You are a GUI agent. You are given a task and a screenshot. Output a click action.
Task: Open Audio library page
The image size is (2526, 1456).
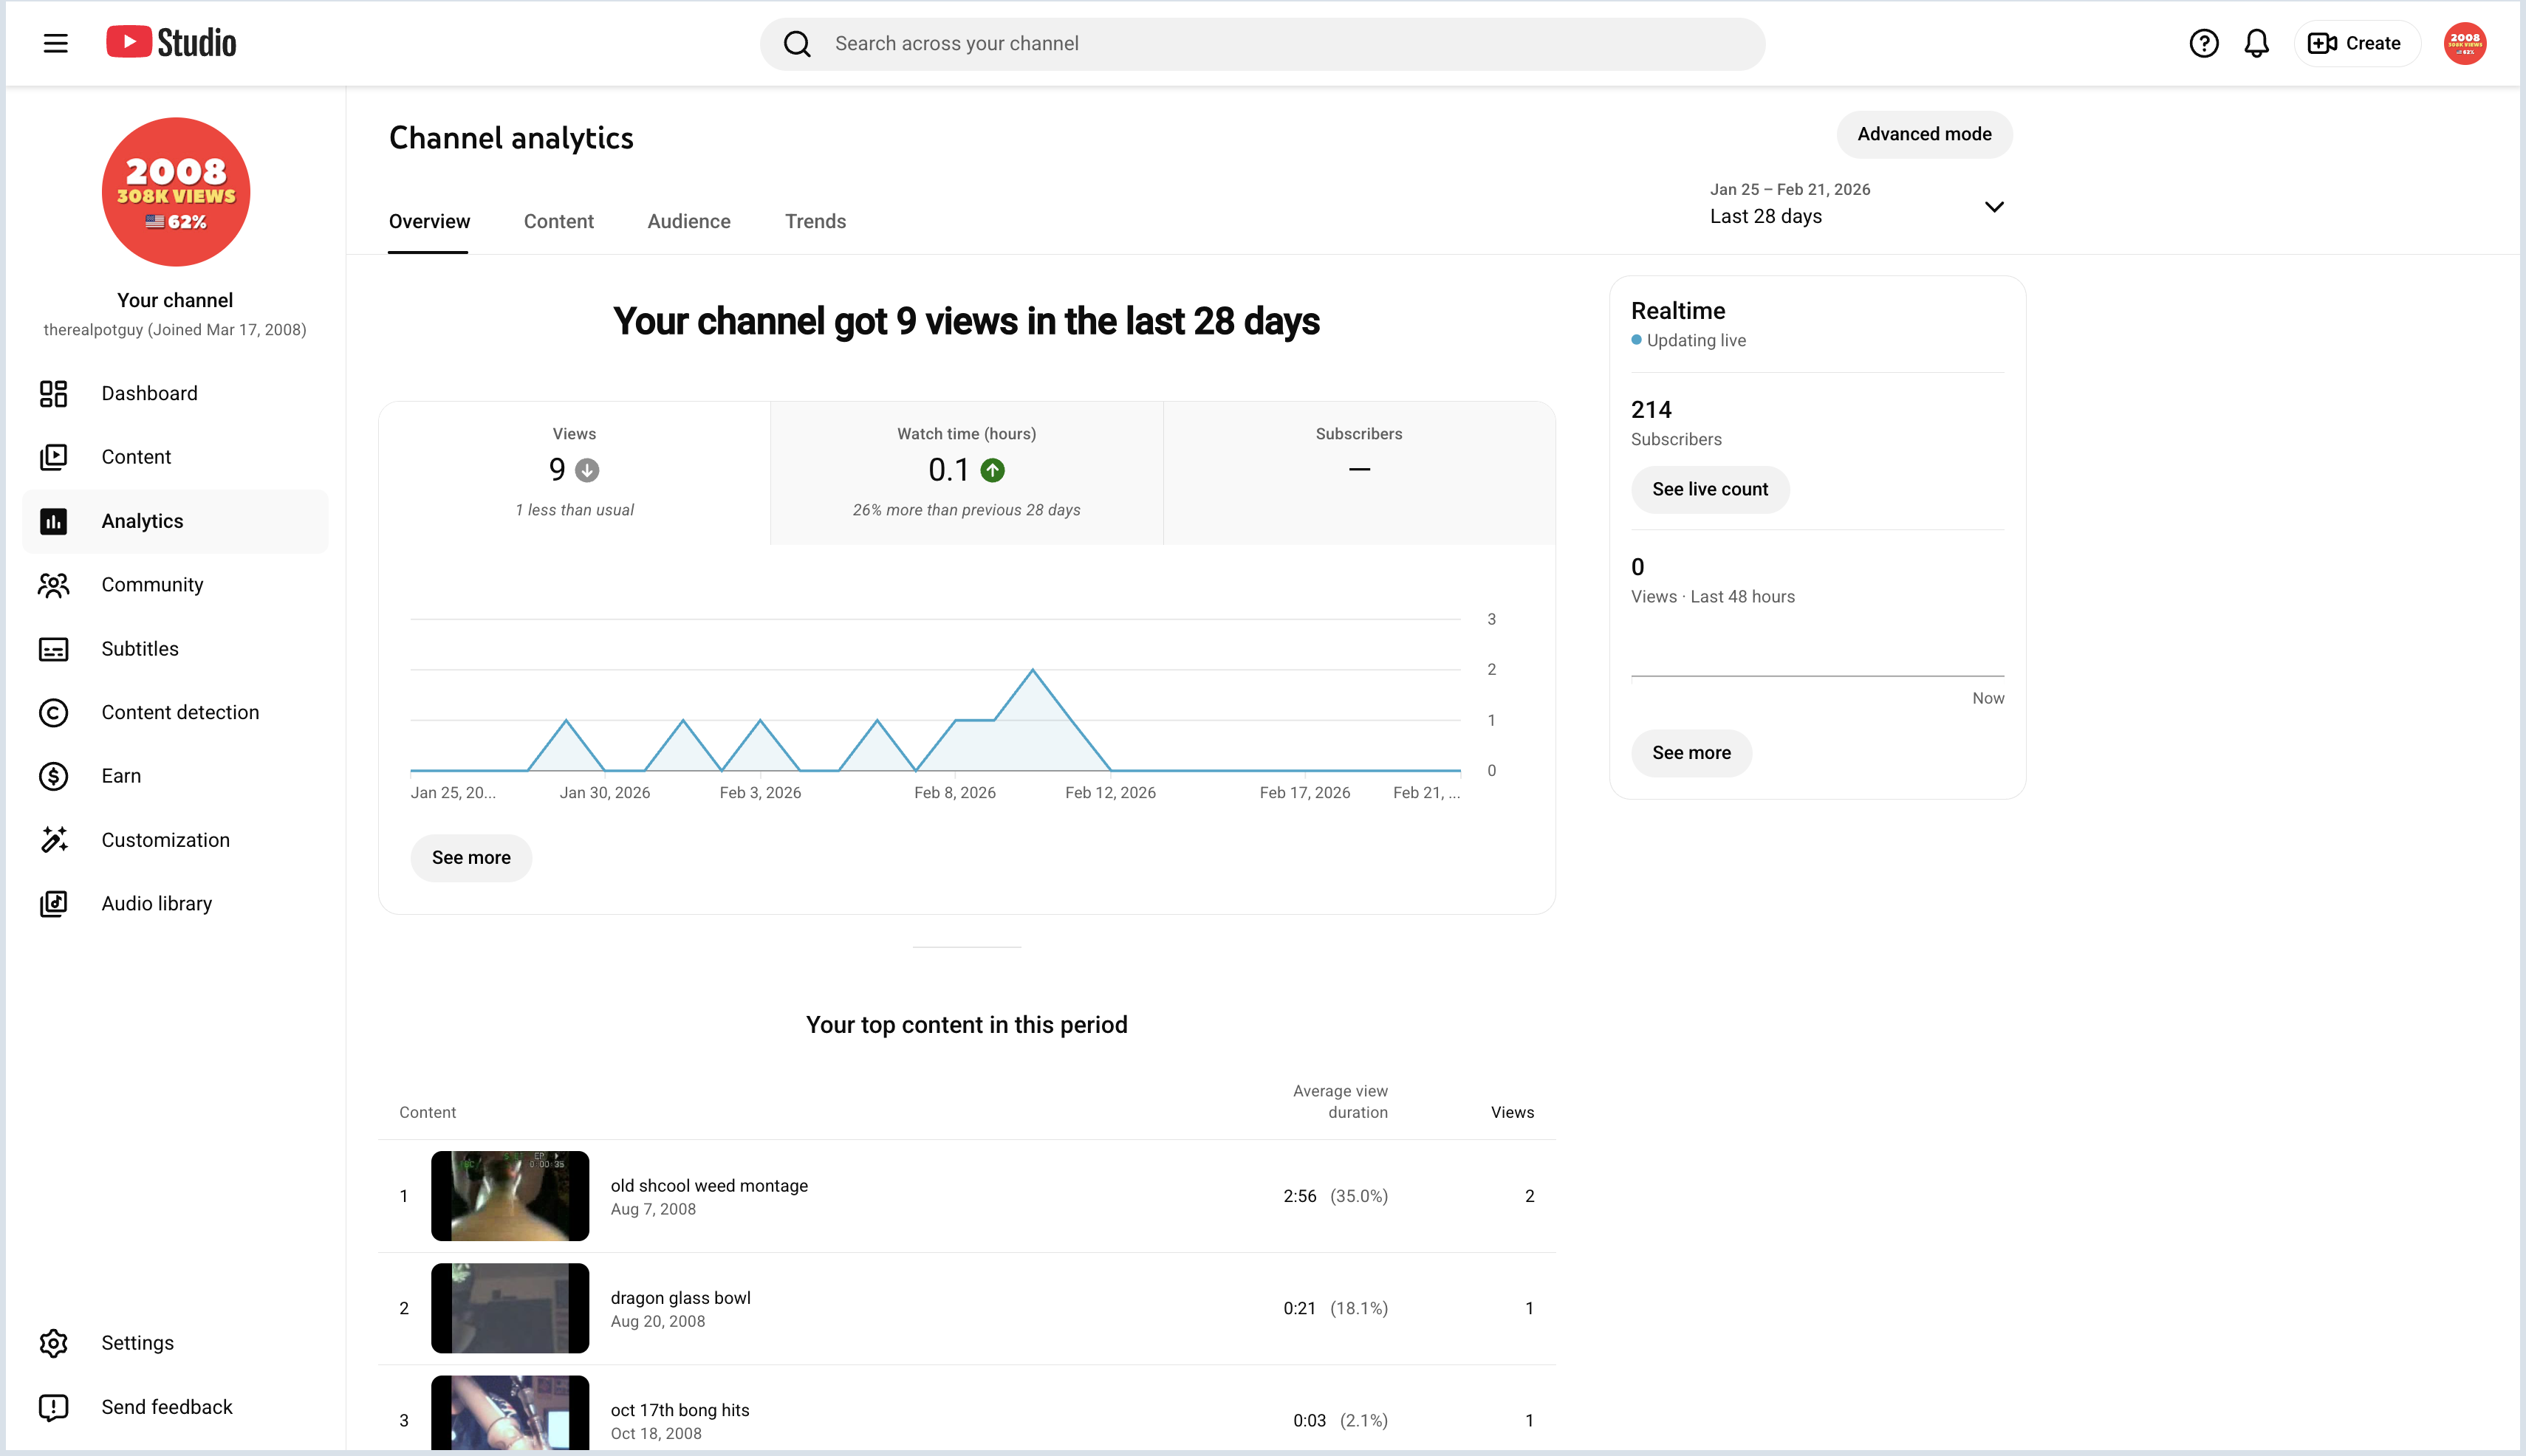pos(175,904)
